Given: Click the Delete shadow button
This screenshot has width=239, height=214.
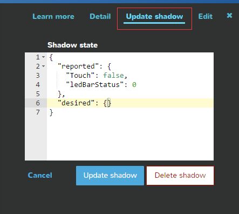Looking at the screenshot, I should pos(180,176).
